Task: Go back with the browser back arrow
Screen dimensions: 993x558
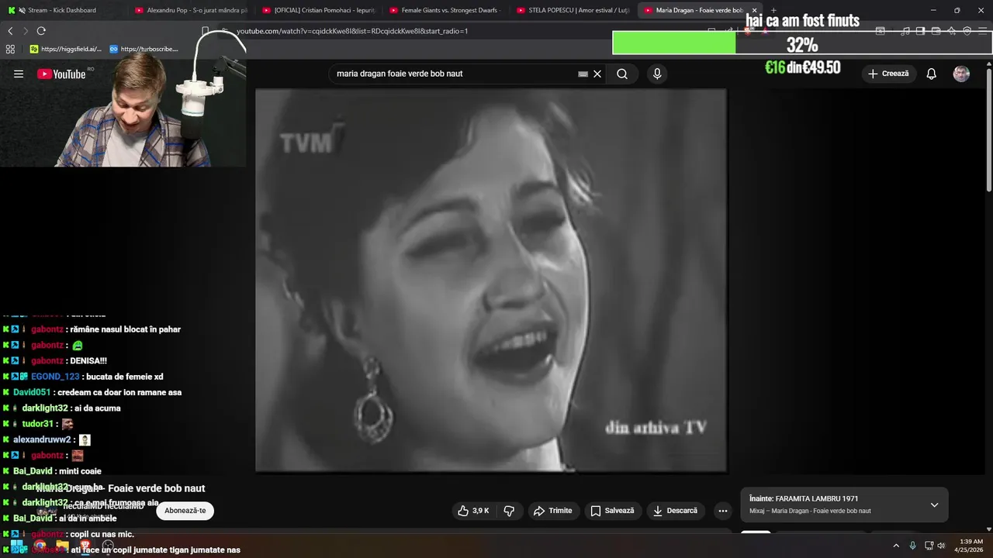Action: (10, 31)
